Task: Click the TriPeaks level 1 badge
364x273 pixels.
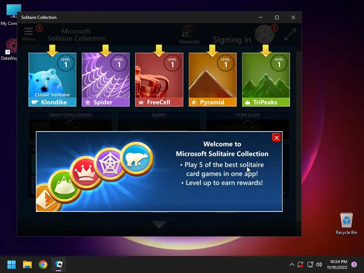Action: click(279, 63)
